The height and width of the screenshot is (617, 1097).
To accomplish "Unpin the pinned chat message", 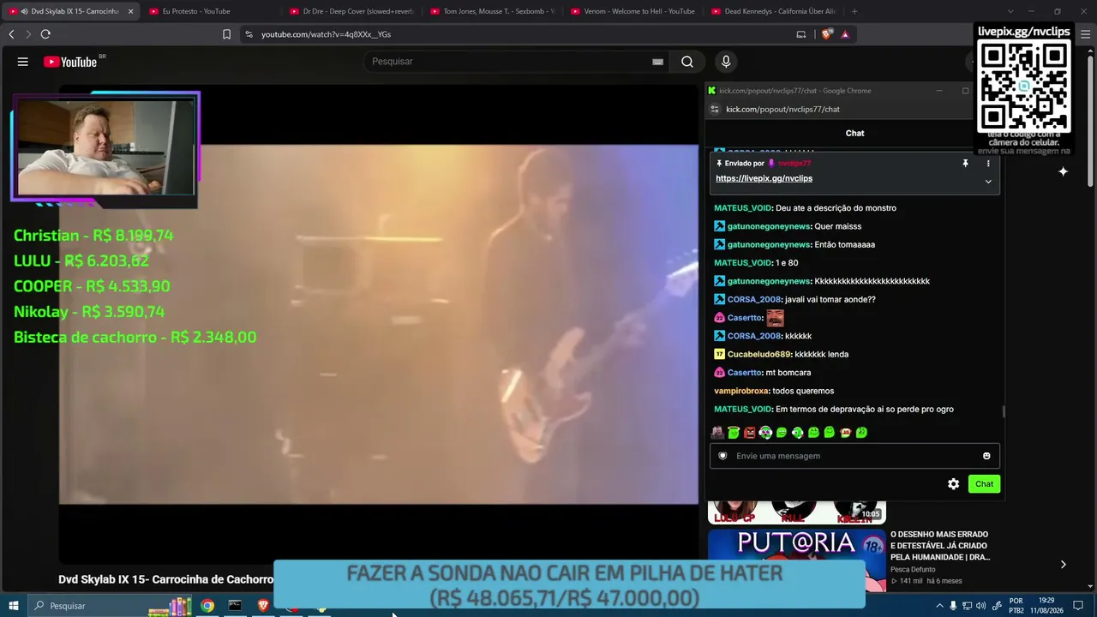I will pyautogui.click(x=965, y=163).
